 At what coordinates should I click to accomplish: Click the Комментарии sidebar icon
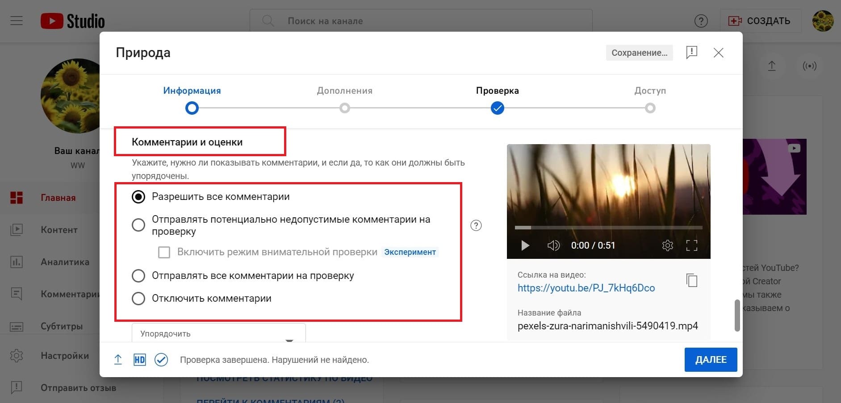(17, 294)
